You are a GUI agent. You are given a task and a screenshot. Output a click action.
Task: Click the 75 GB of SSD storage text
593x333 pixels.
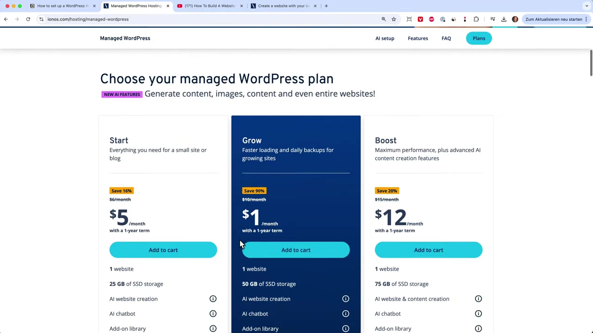click(x=402, y=284)
